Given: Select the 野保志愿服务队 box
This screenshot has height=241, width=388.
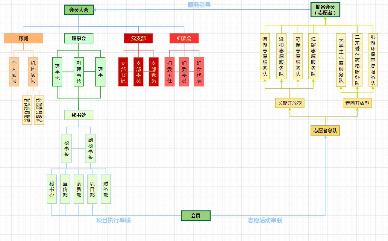Looking at the screenshot, I should pos(298,56).
